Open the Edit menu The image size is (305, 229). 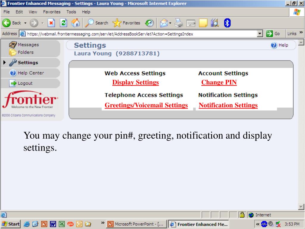(19, 12)
